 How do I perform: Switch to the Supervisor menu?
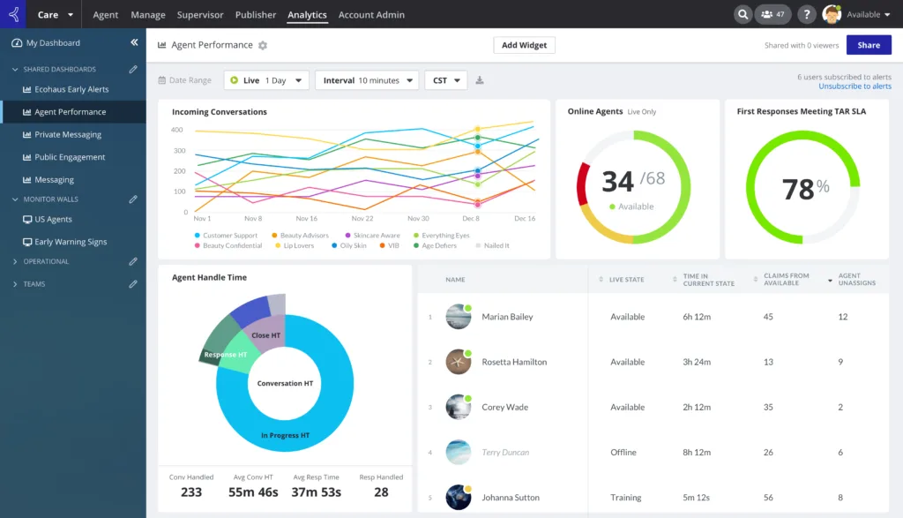200,14
